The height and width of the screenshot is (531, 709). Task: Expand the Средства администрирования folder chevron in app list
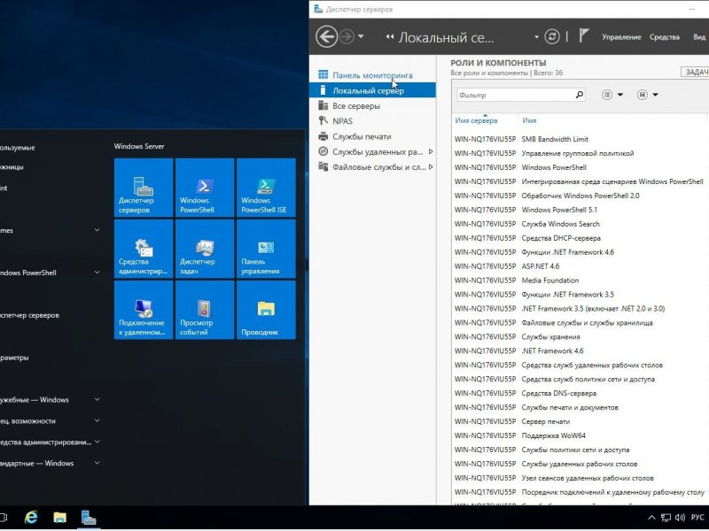[97, 442]
